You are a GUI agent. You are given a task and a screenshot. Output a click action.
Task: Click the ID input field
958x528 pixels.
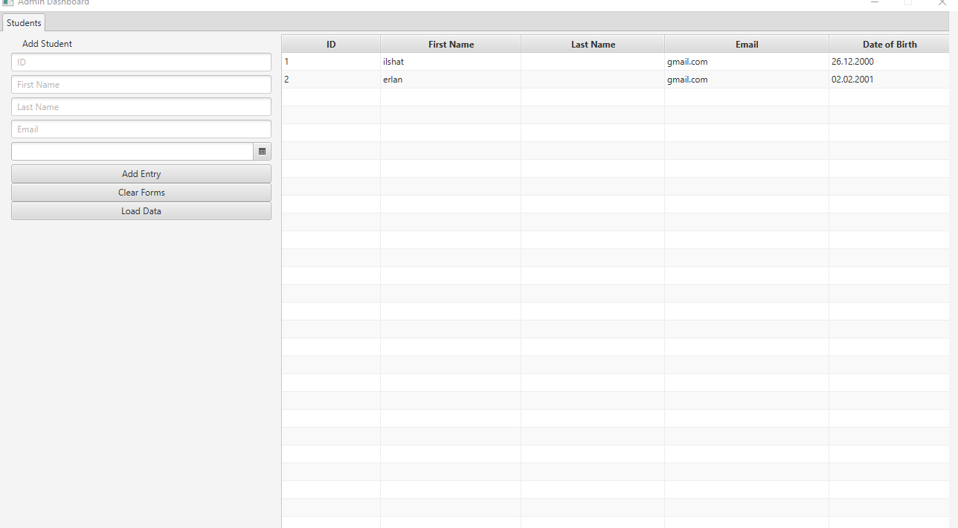point(141,62)
